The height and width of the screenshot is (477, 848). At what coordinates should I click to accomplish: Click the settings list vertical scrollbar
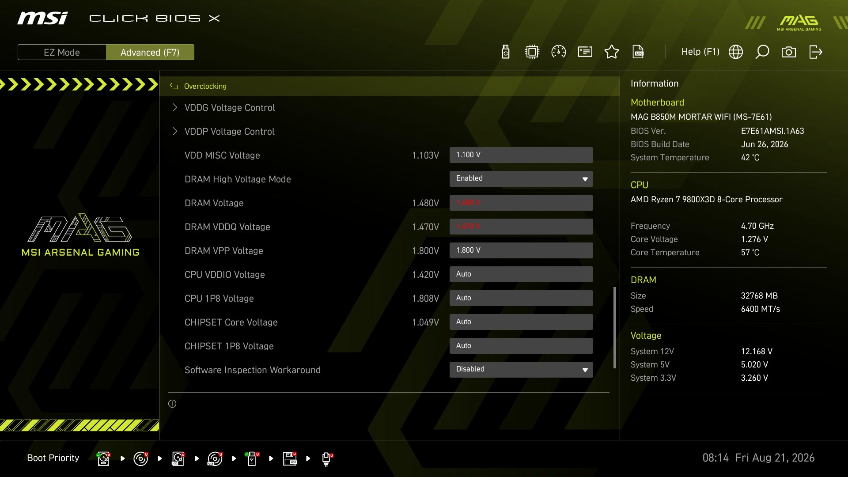click(614, 328)
